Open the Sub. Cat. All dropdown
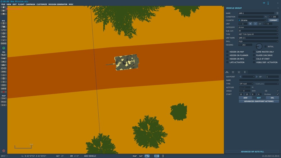 258,31
